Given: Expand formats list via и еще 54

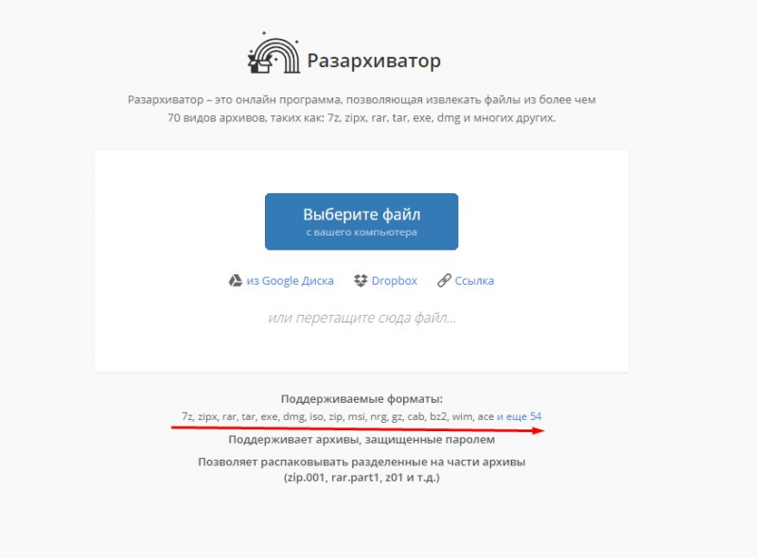Looking at the screenshot, I should [x=519, y=416].
